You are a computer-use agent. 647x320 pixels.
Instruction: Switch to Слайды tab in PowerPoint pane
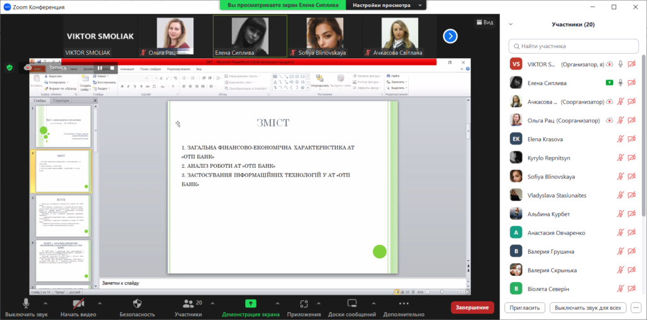[x=40, y=100]
